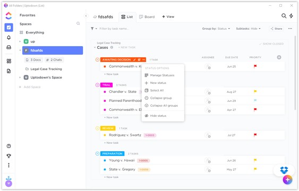The width and height of the screenshot is (299, 191).
Task: Open the Subtasks Hide dropdown
Action: pyautogui.click(x=248, y=29)
